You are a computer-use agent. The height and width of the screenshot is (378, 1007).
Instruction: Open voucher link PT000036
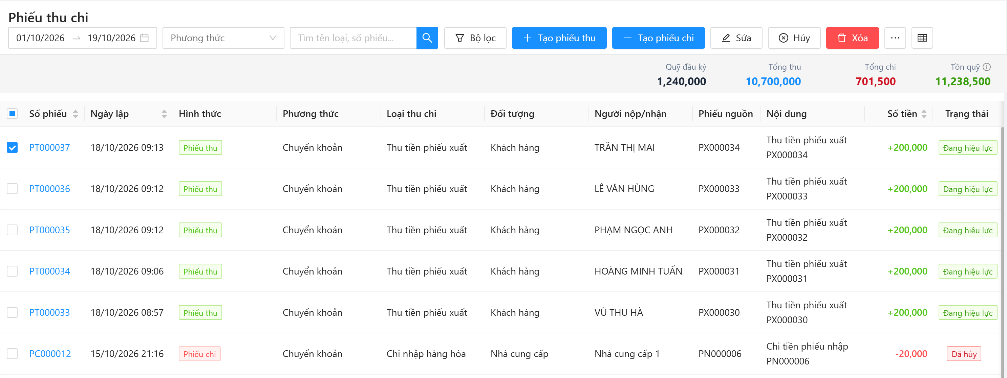point(50,189)
